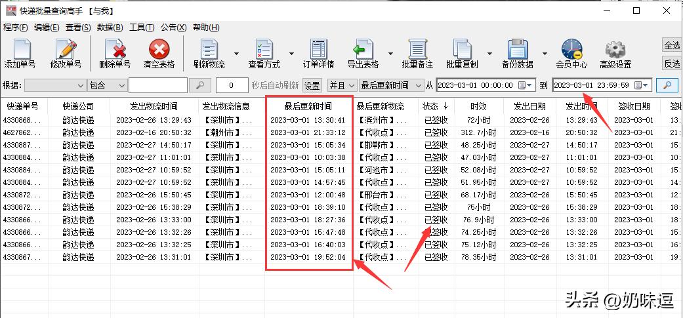Click the 设置 auto refresh button

pos(312,86)
